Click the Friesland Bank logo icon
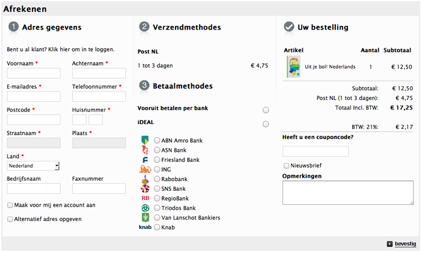The image size is (422, 253). pos(145,160)
